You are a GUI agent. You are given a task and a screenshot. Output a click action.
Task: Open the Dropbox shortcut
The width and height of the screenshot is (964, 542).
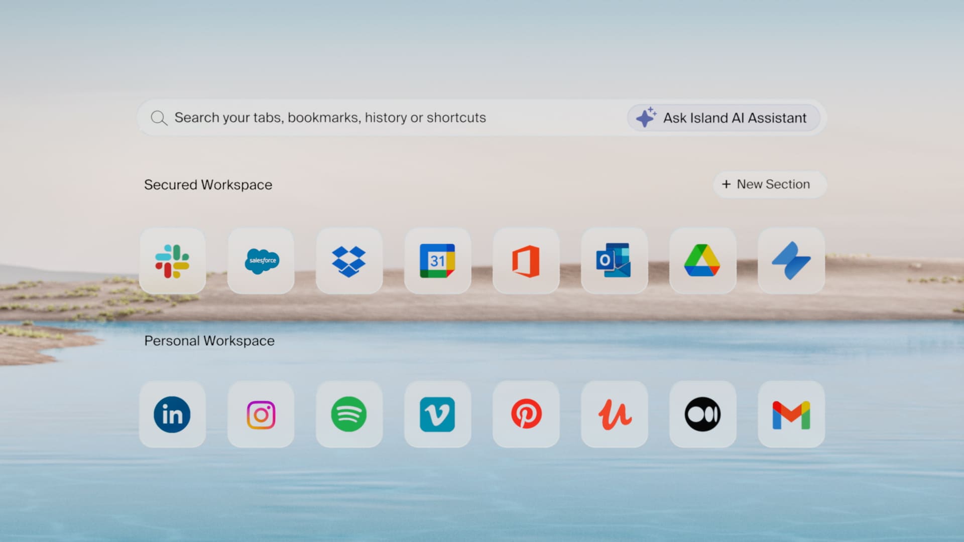click(349, 261)
